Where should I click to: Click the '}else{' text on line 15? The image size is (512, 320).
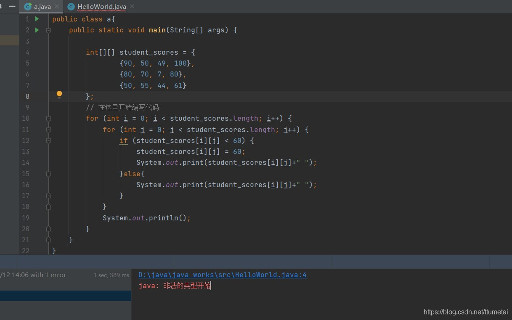click(x=132, y=174)
